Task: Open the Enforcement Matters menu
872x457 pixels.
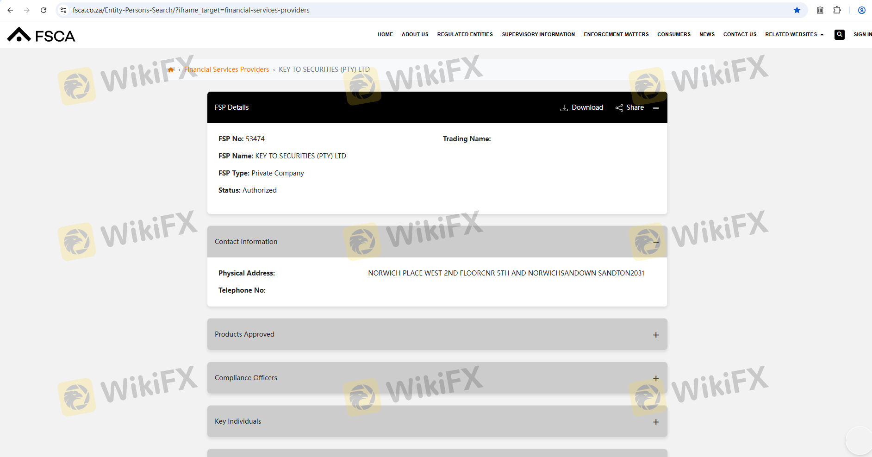Action: pos(616,34)
